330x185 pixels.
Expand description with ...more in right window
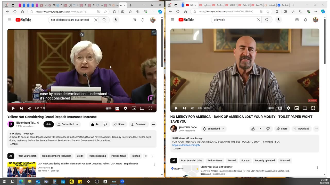click(x=177, y=149)
